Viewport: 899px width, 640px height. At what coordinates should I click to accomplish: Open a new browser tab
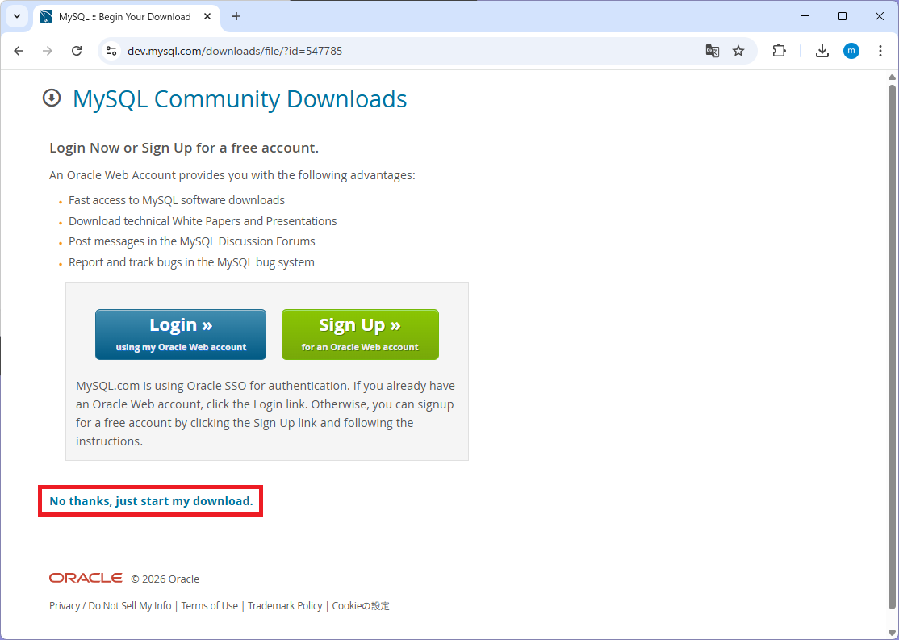coord(234,16)
